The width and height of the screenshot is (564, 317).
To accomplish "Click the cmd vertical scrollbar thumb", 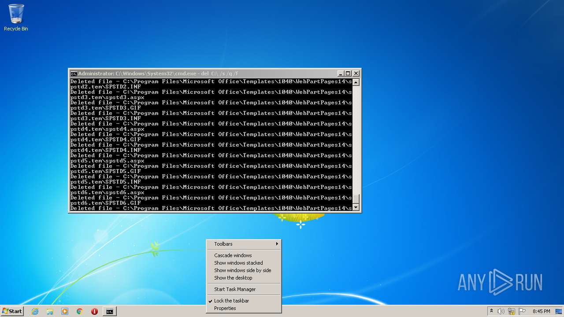I will click(356, 199).
